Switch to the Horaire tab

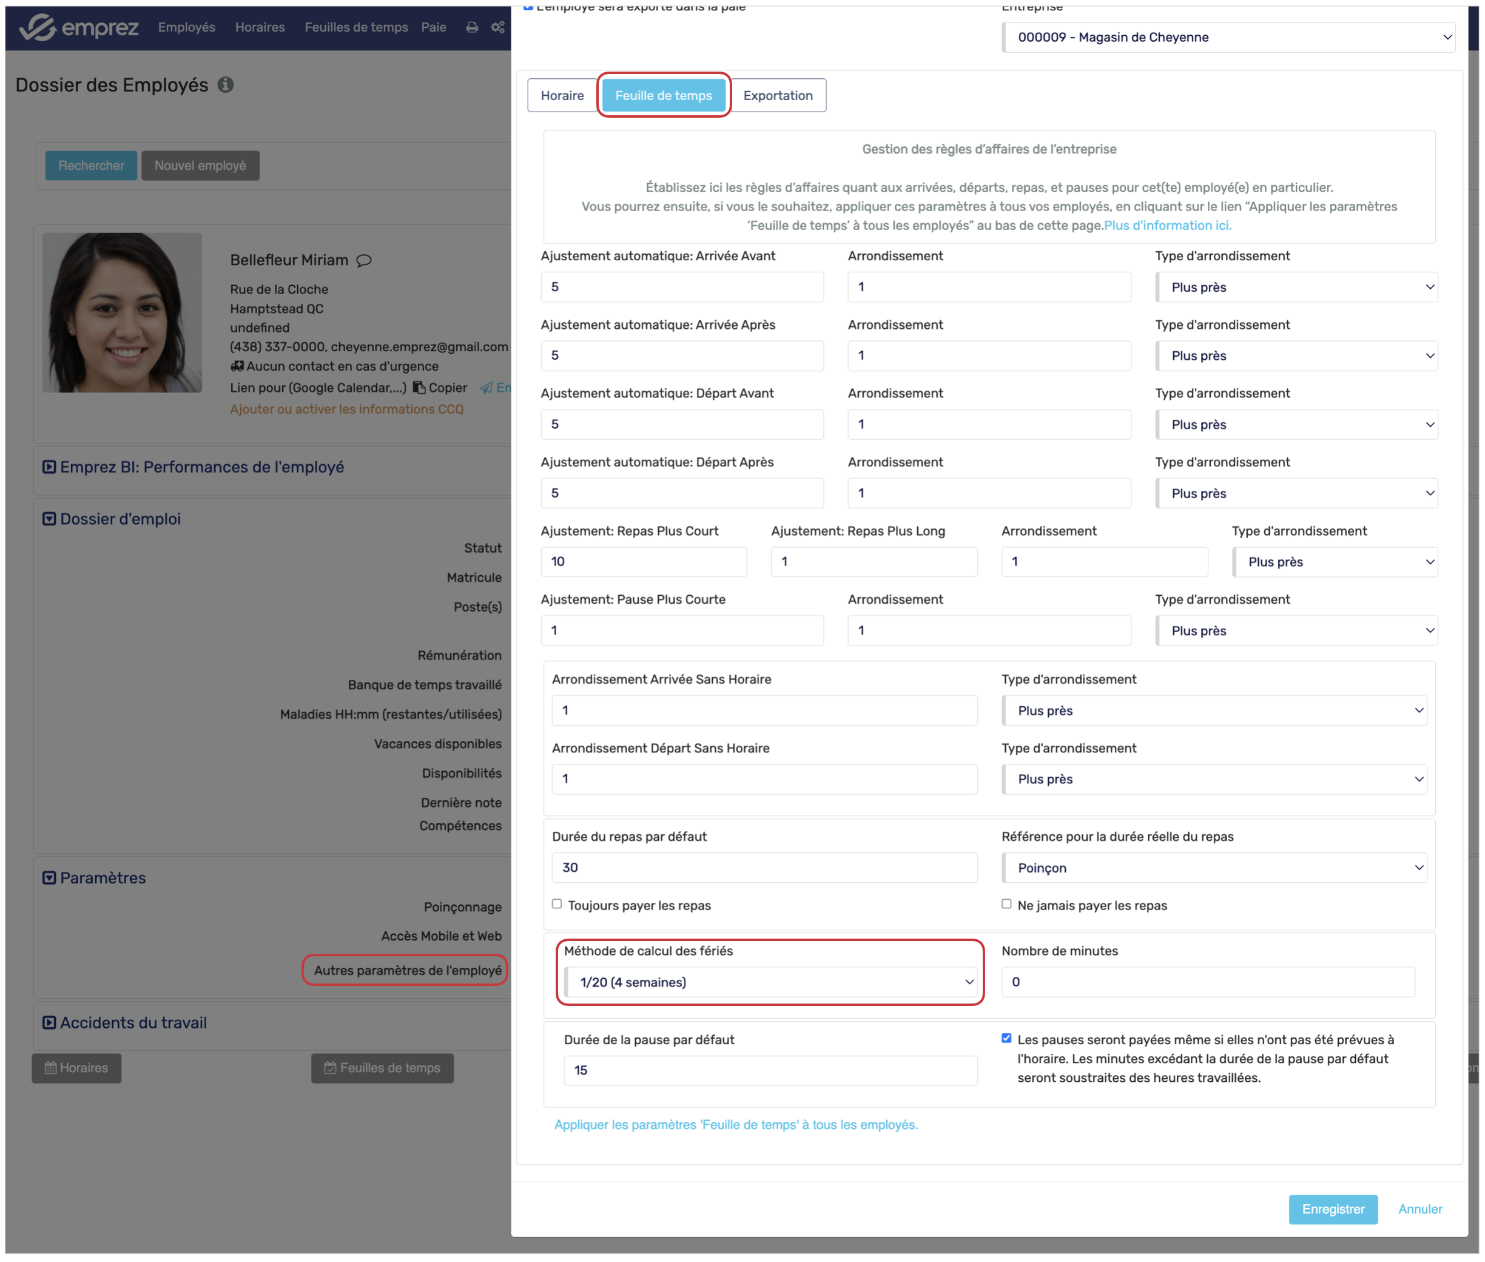562,95
